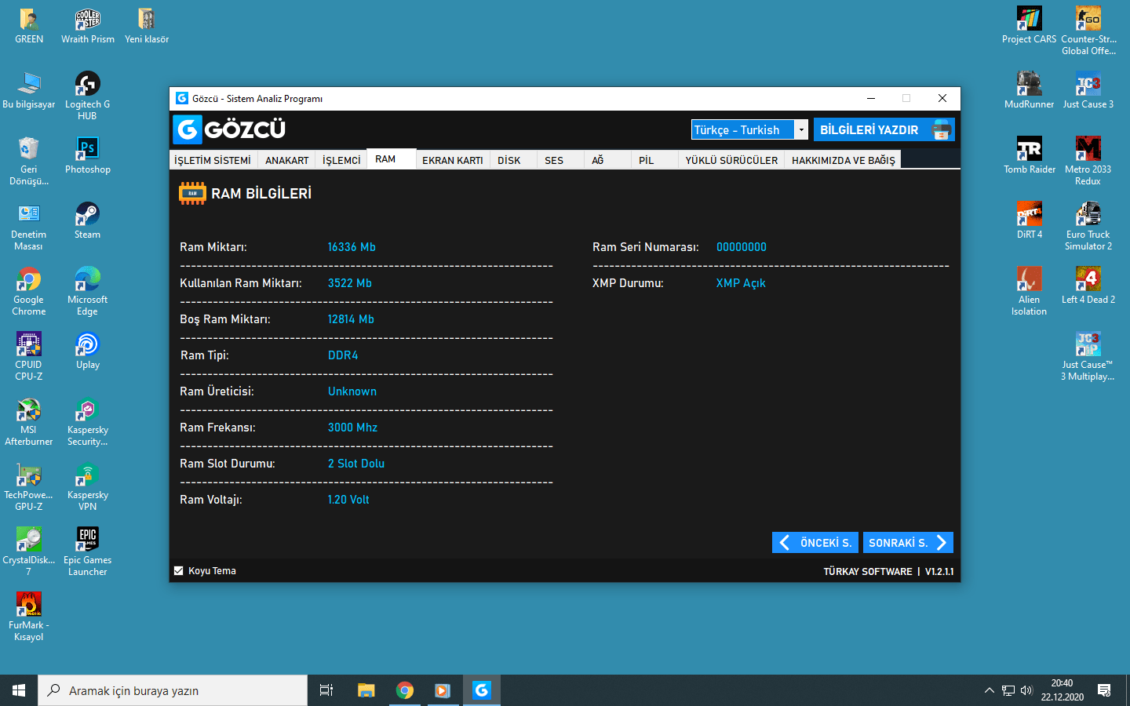The height and width of the screenshot is (706, 1130).
Task: Switch to HAKKIMIZDA VE BAĞIŞ tab
Action: click(844, 160)
